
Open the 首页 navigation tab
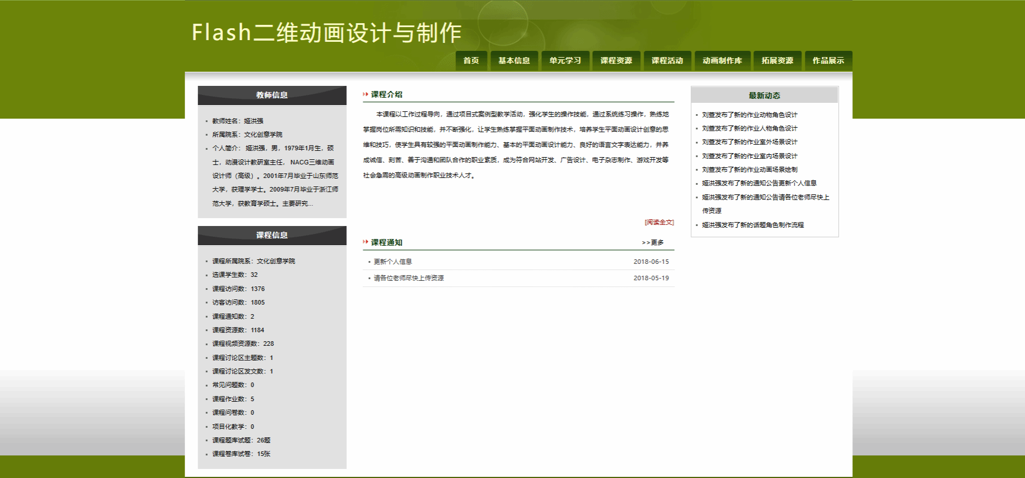click(471, 60)
